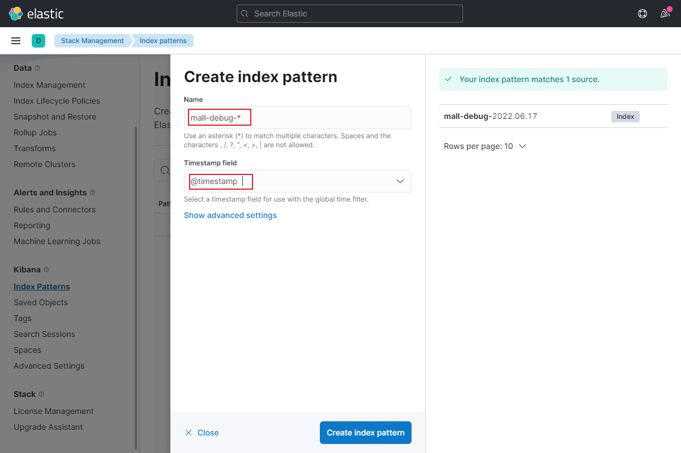Screen dimensions: 681x453
Task: Open Stack Management breadcrumb
Action: (92, 41)
